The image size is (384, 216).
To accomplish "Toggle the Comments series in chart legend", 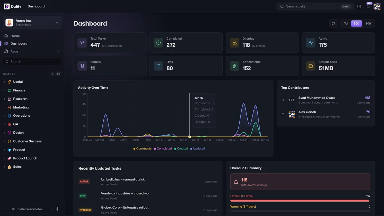I will (142, 149).
